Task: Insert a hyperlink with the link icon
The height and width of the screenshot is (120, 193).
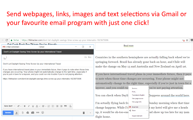Action: 38,112
